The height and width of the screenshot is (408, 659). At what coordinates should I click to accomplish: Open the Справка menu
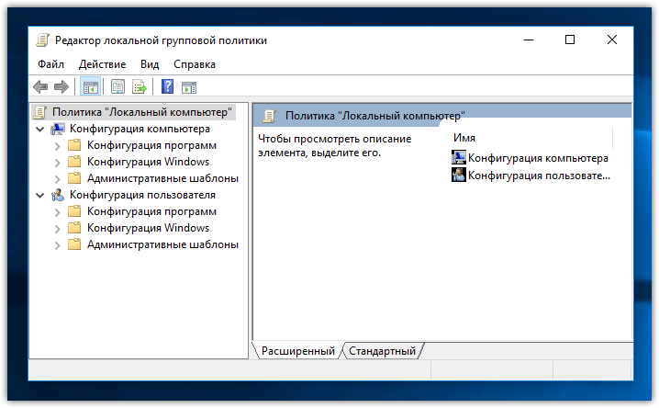[x=195, y=64]
